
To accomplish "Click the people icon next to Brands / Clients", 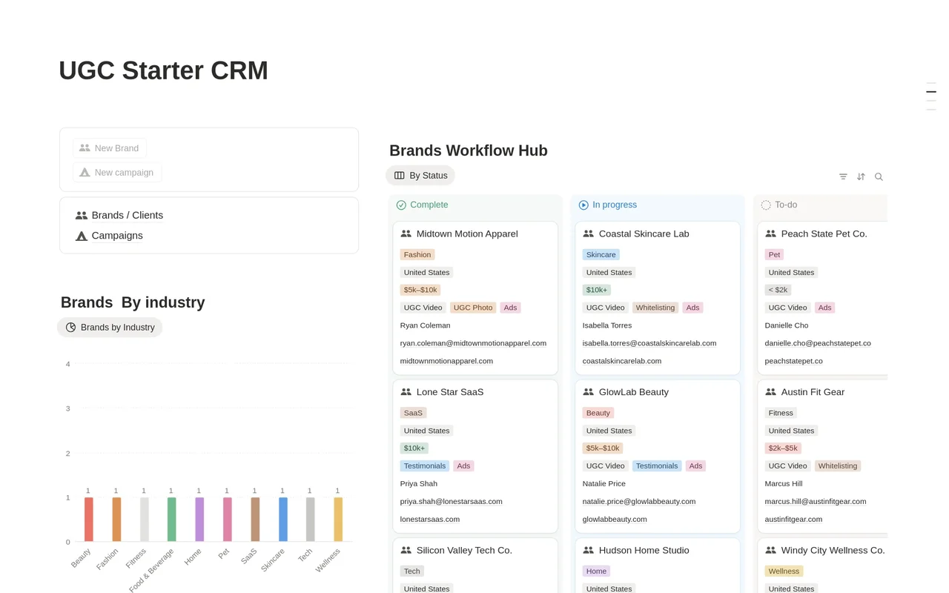I will [82, 216].
